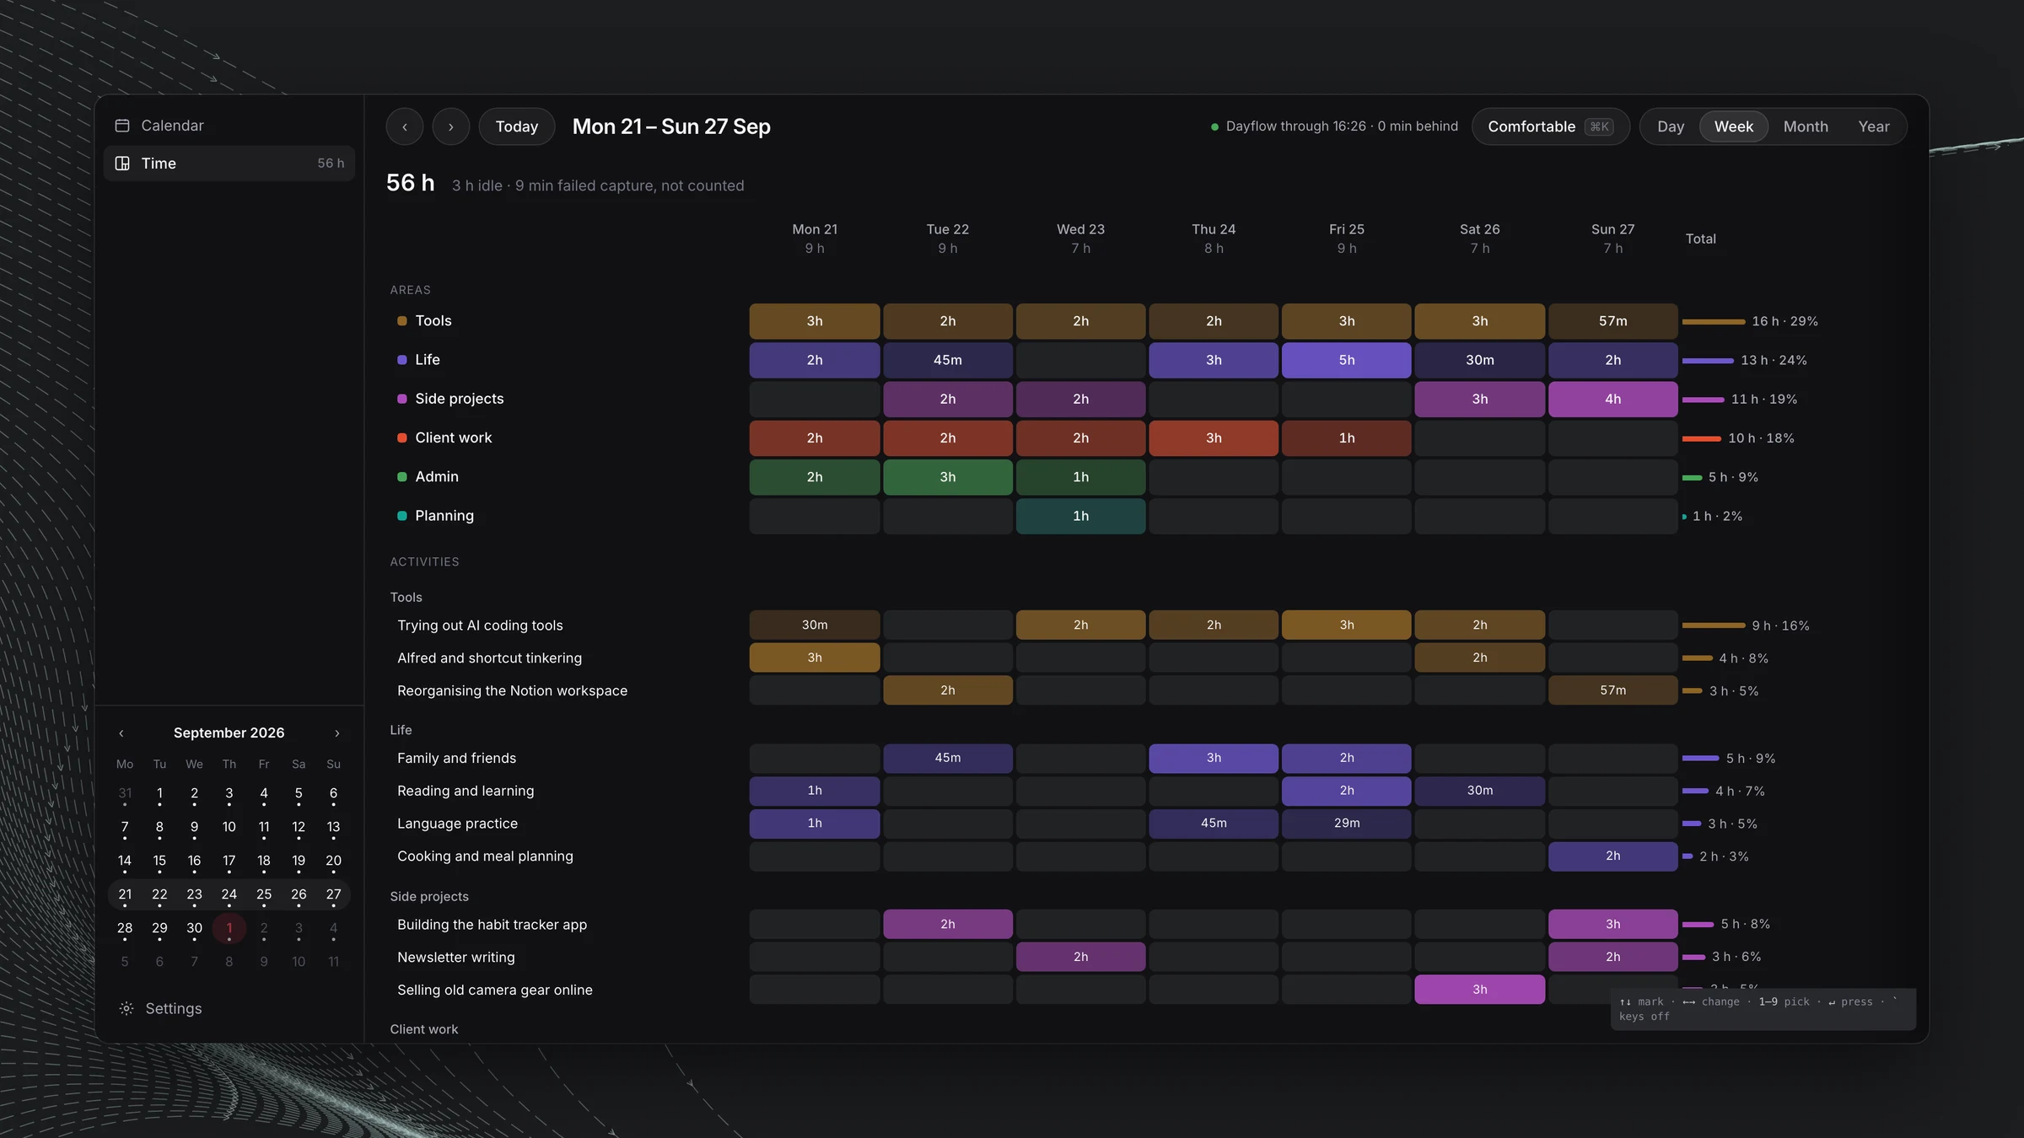Viewport: 2024px width, 1138px height.
Task: Open the Life 5h cell on Friday
Action: [x=1347, y=360]
